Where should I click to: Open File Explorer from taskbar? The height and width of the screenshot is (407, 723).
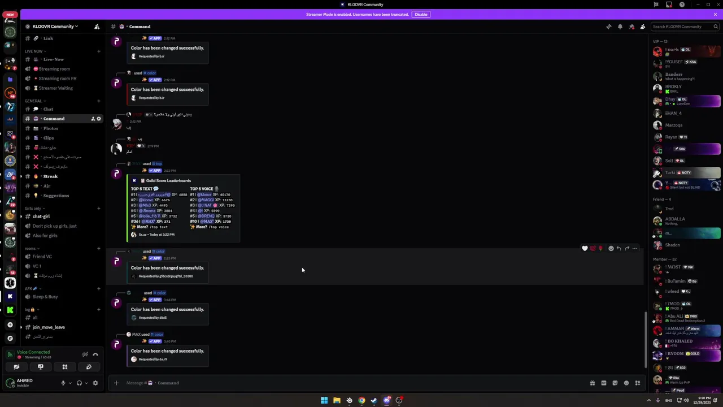pyautogui.click(x=337, y=400)
